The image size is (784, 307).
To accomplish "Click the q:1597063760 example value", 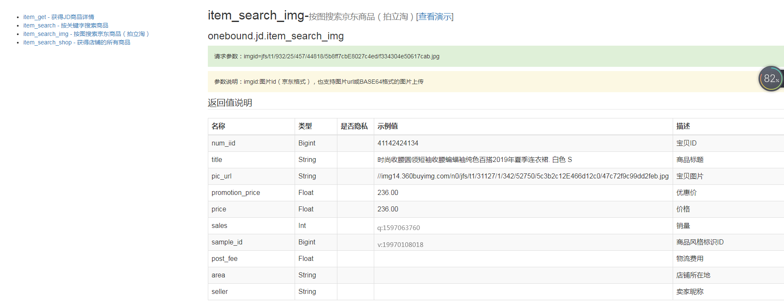I will [x=399, y=228].
